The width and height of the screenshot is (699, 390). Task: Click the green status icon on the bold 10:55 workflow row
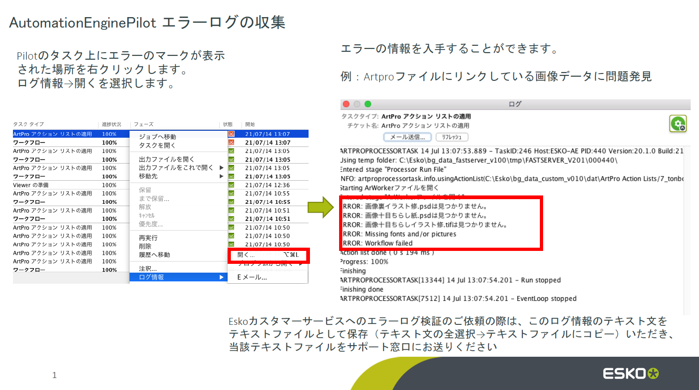[x=231, y=202]
